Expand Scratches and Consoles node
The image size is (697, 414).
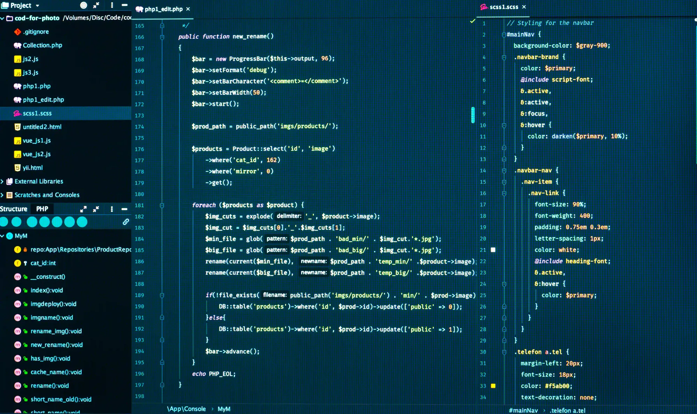click(2, 195)
